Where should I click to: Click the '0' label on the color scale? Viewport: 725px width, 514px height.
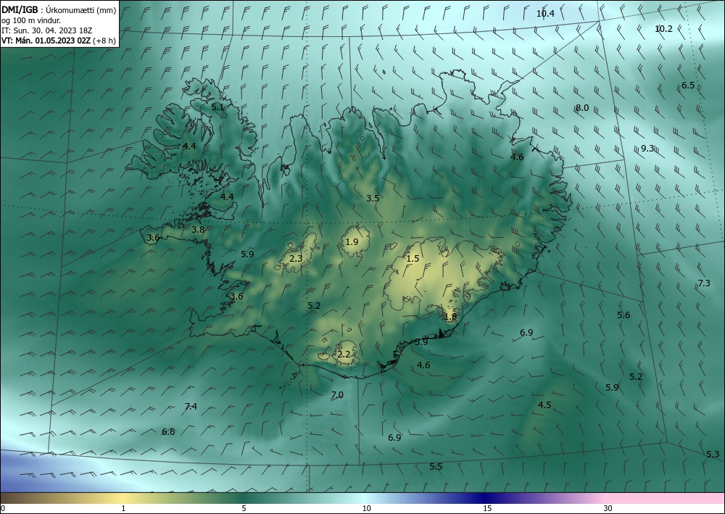click(x=3, y=508)
